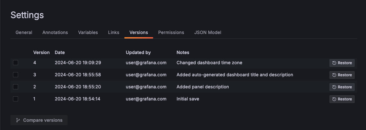Select checkbox for version 4

tap(16, 63)
